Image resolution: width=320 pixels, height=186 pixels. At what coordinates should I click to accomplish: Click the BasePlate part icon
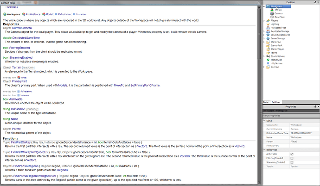tap(272, 17)
